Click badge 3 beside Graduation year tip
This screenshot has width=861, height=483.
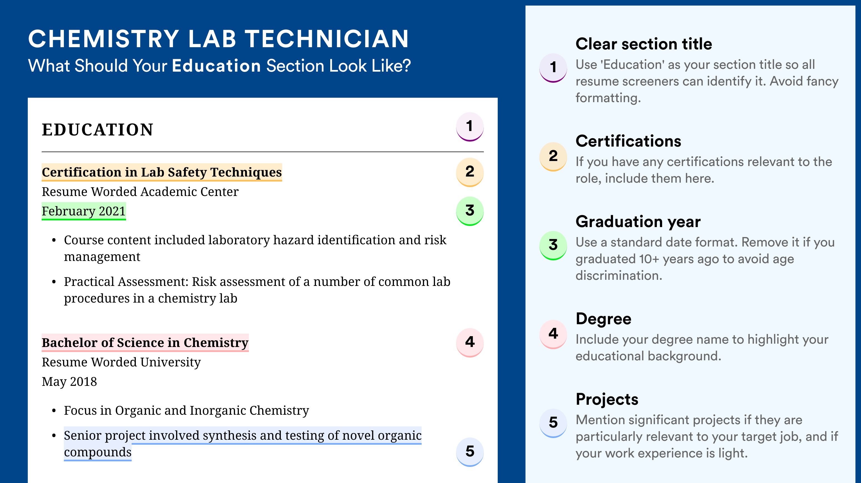553,245
